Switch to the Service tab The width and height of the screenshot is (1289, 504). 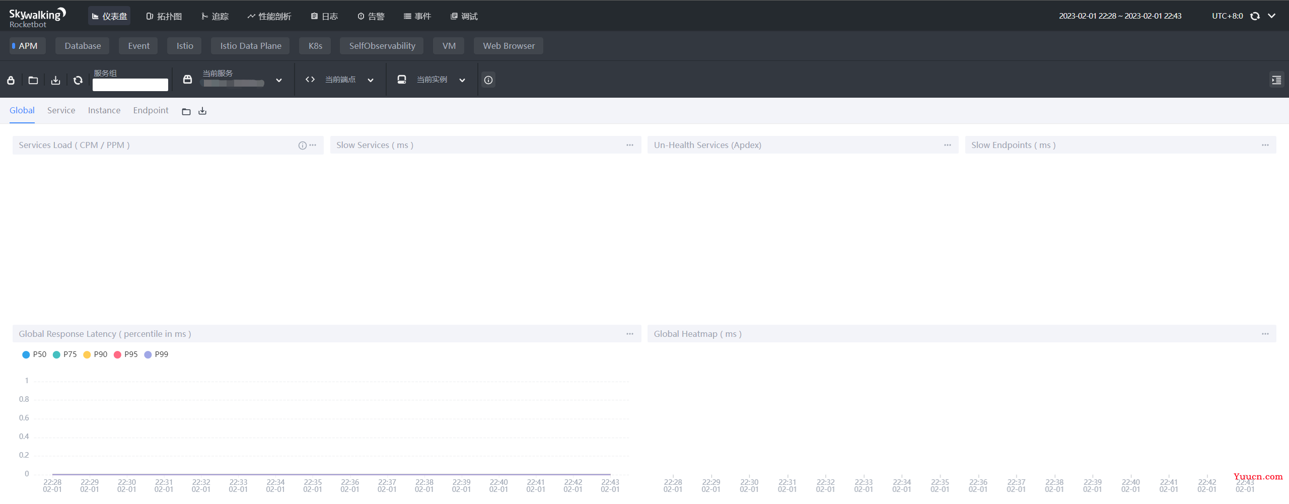[61, 110]
